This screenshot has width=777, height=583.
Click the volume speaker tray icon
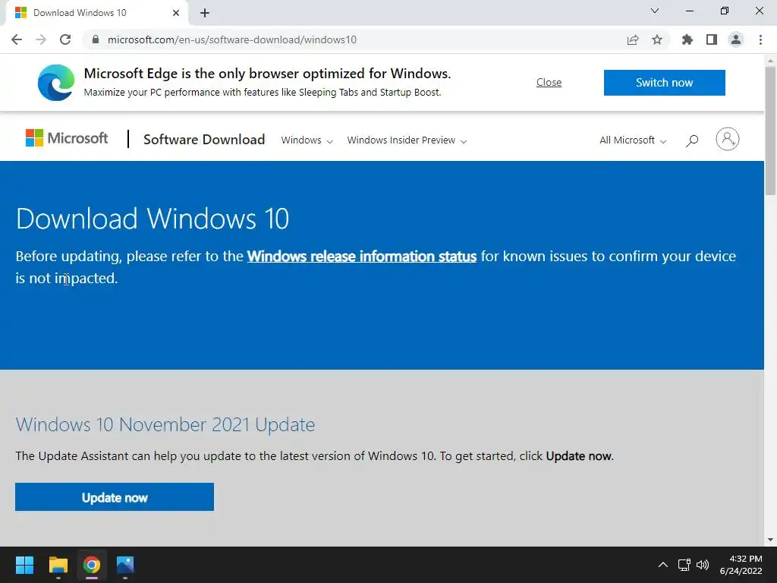coord(703,565)
